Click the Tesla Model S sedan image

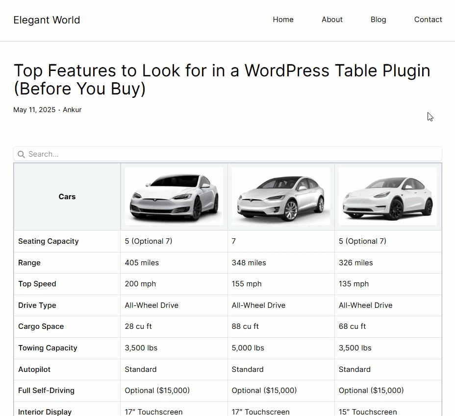point(174,196)
